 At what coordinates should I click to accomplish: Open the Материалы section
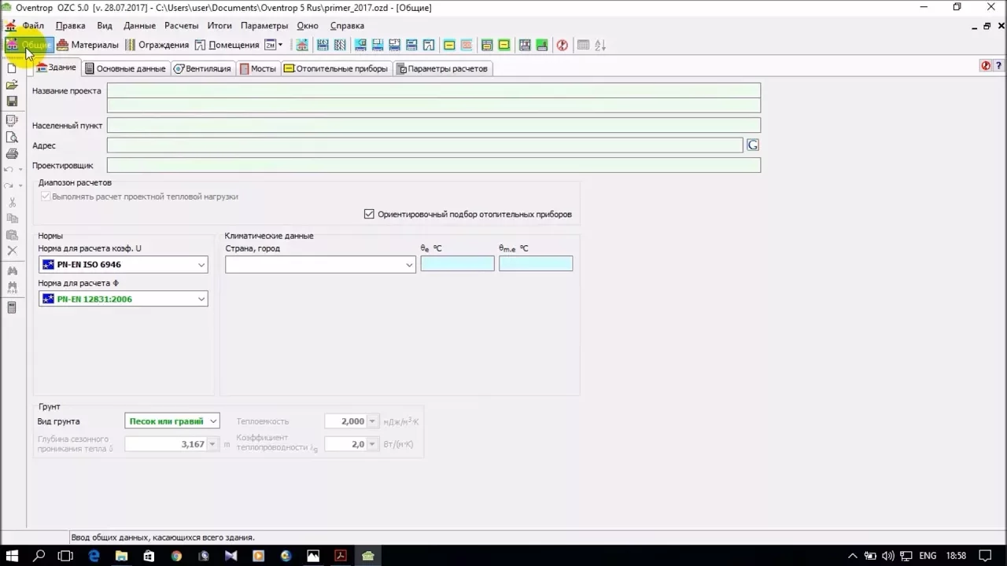[87, 45]
